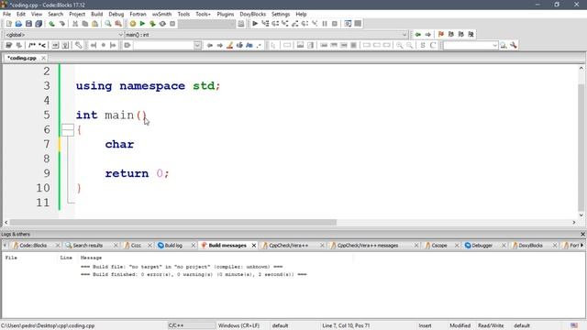Click line number 8 in the margin
This screenshot has width=587, height=330.
[x=47, y=159]
